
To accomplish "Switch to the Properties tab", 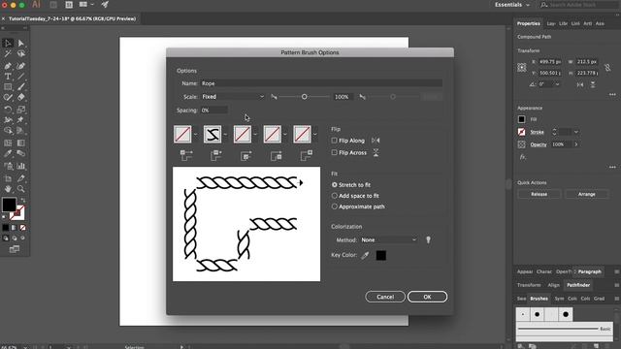I will (x=528, y=23).
